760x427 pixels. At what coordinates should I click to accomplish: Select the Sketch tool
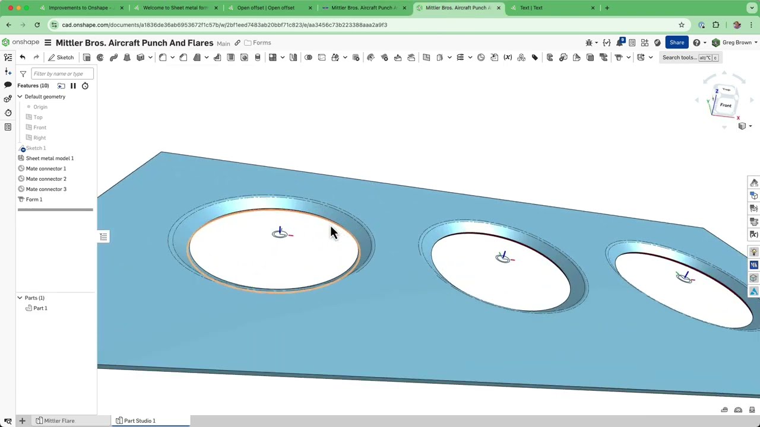[x=61, y=58]
